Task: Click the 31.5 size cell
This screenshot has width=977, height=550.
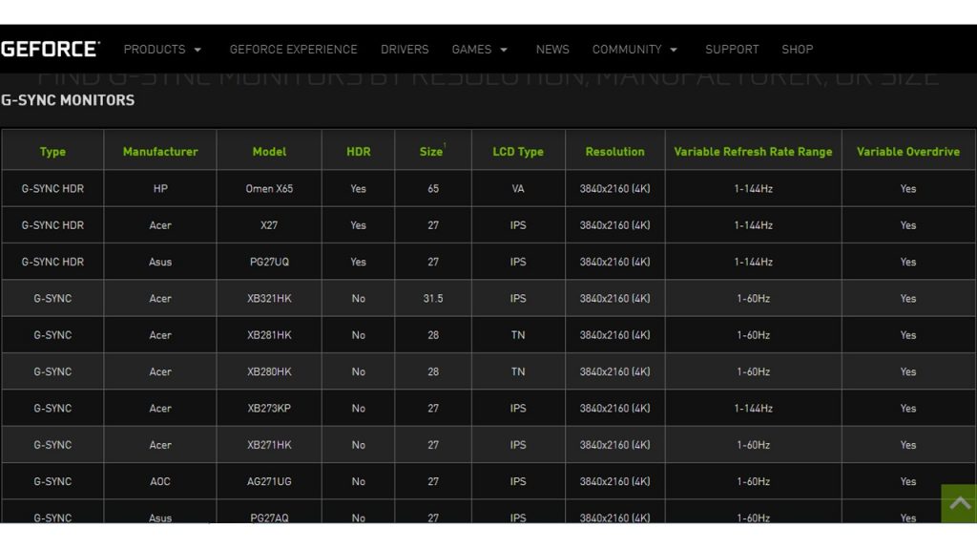Action: 433,299
